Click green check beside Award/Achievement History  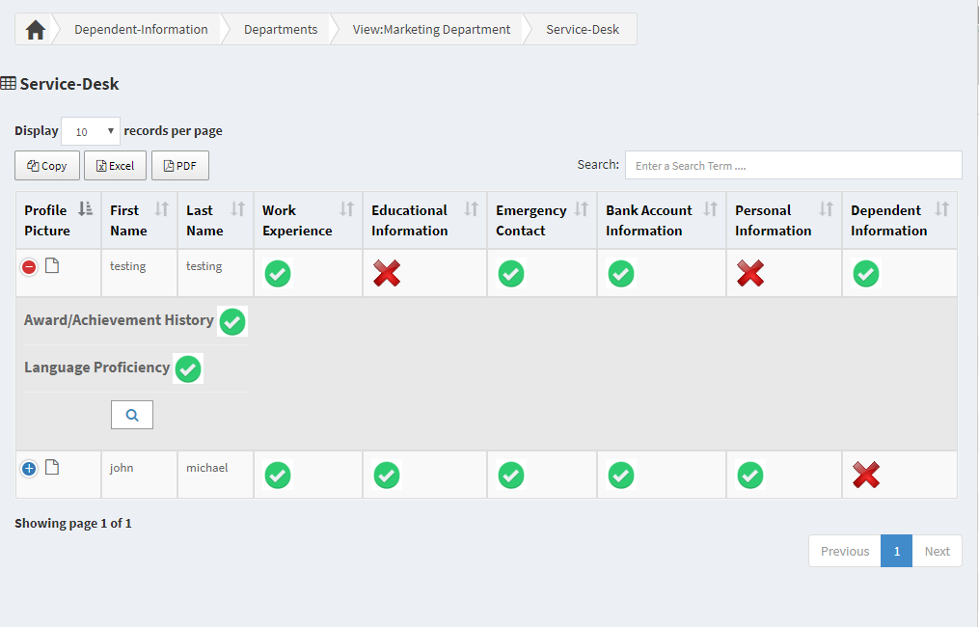(x=232, y=321)
